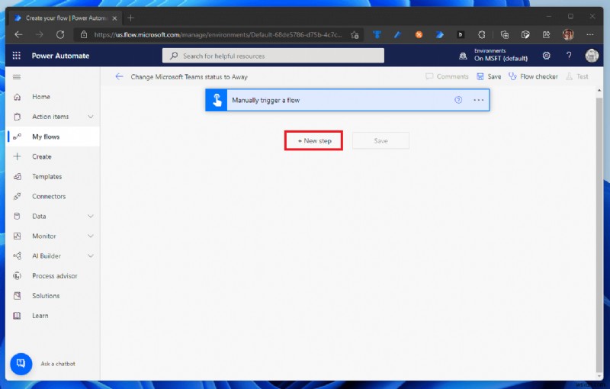The image size is (610, 389).
Task: Open the account profile picture menu
Action: [x=592, y=56]
